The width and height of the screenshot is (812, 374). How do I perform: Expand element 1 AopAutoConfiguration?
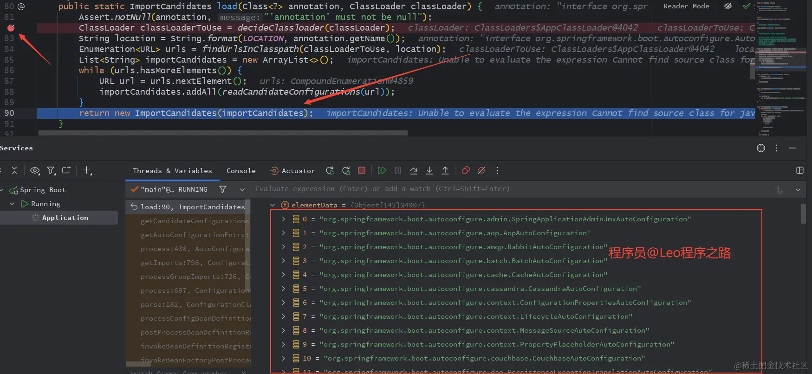click(283, 233)
